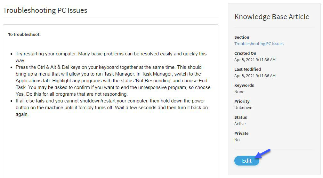Click the Troubleshooting PC Issues page title
This screenshot has width=323, height=178.
tap(45, 10)
